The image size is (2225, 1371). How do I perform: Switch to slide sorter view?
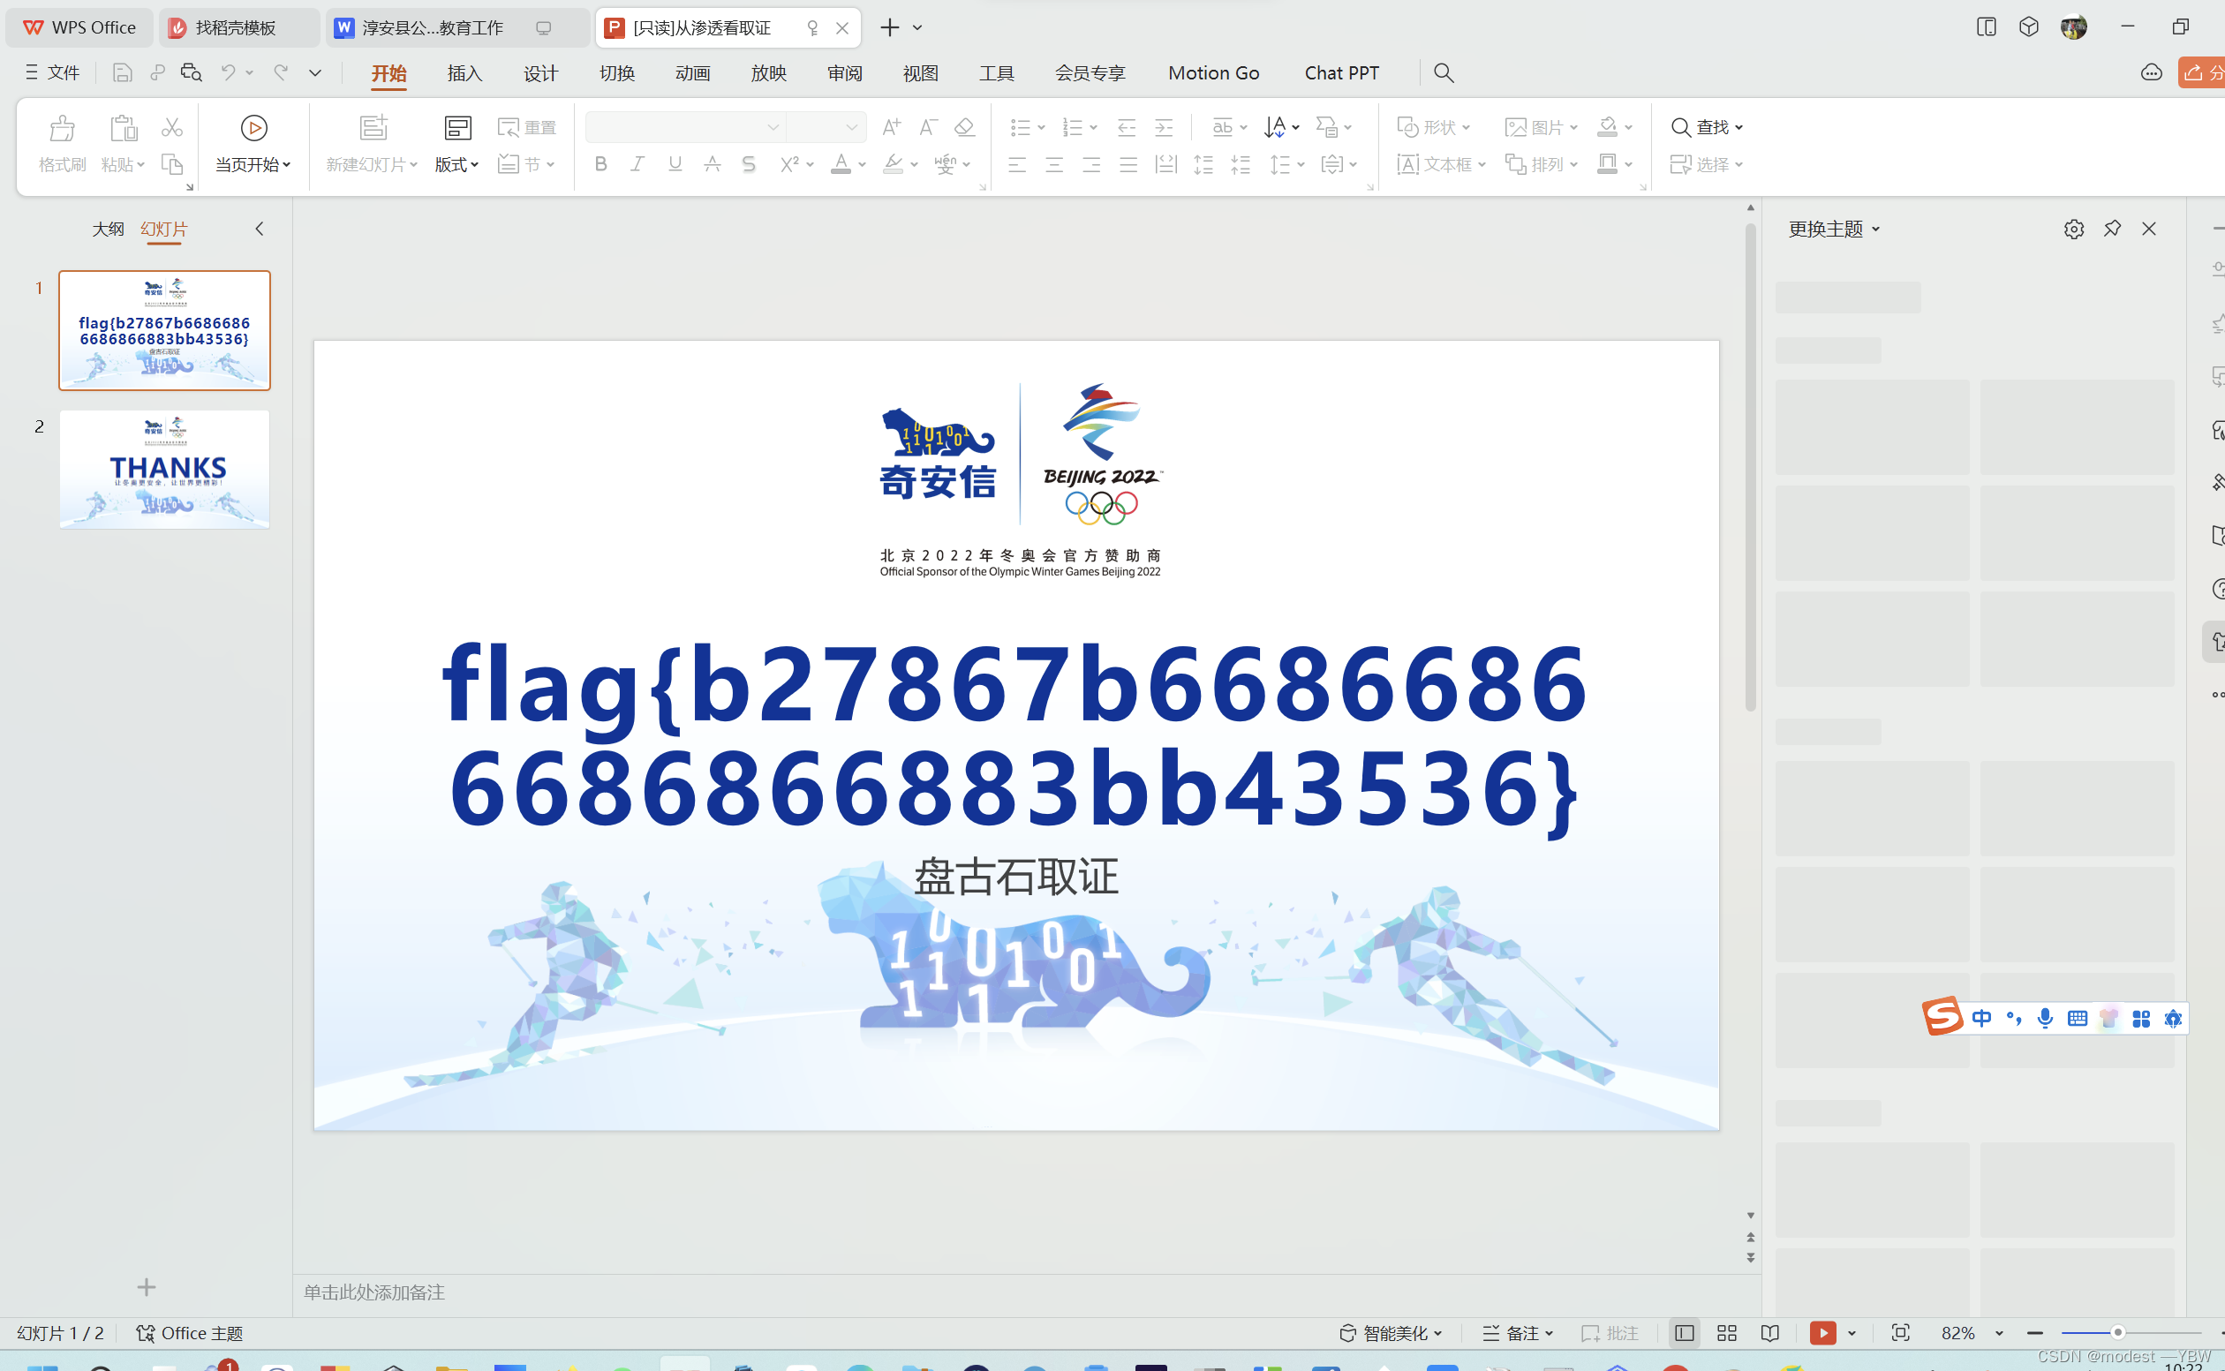1726,1332
